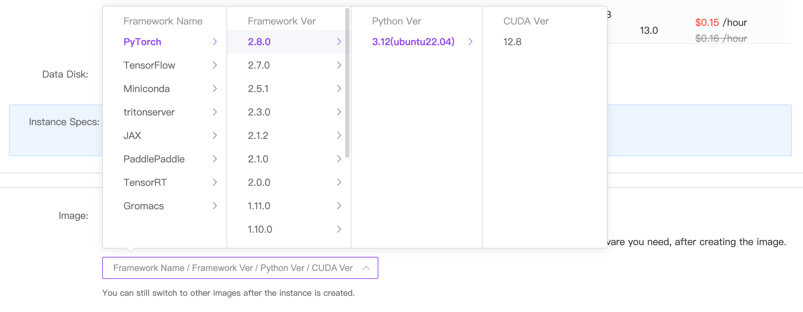Click the chevron next to Gromacs

pos(215,206)
